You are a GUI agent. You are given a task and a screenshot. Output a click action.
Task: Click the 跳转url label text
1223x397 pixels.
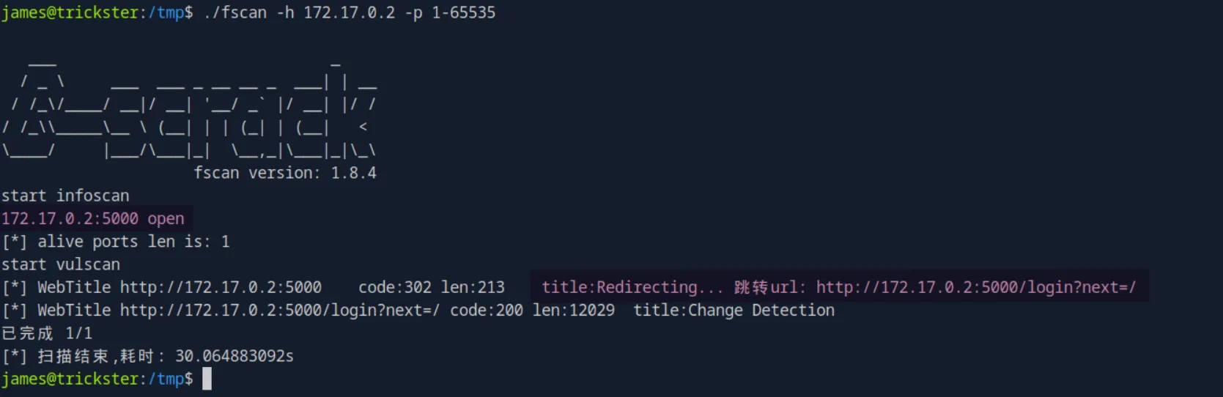pyautogui.click(x=770, y=287)
